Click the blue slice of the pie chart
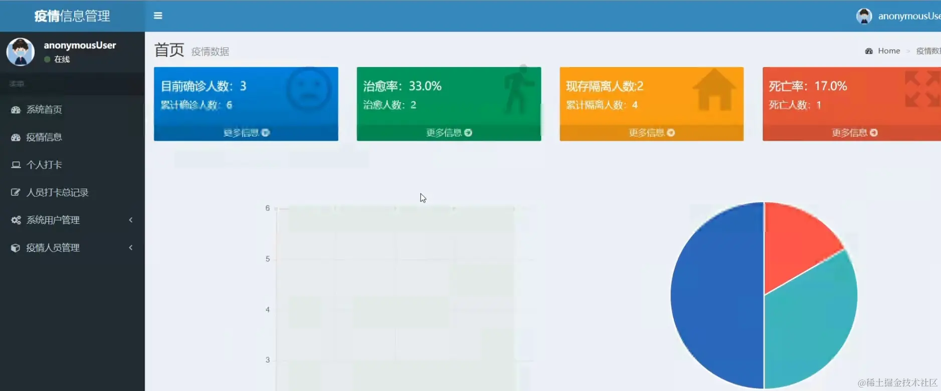 (x=717, y=295)
